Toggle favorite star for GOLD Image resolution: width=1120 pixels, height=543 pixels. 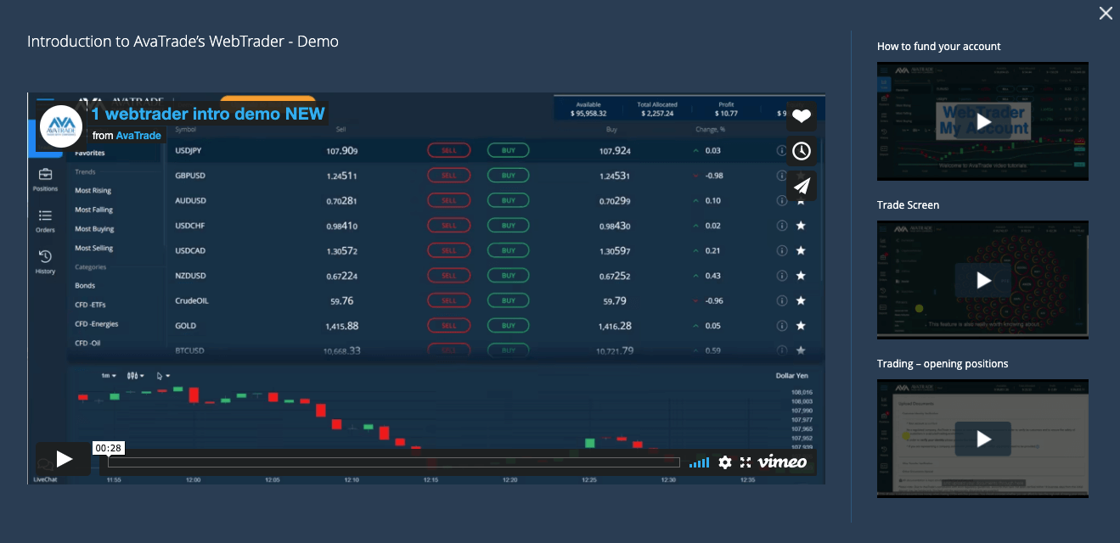pyautogui.click(x=801, y=326)
